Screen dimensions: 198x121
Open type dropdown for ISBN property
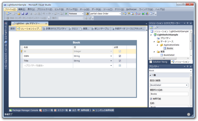coord(111,56)
